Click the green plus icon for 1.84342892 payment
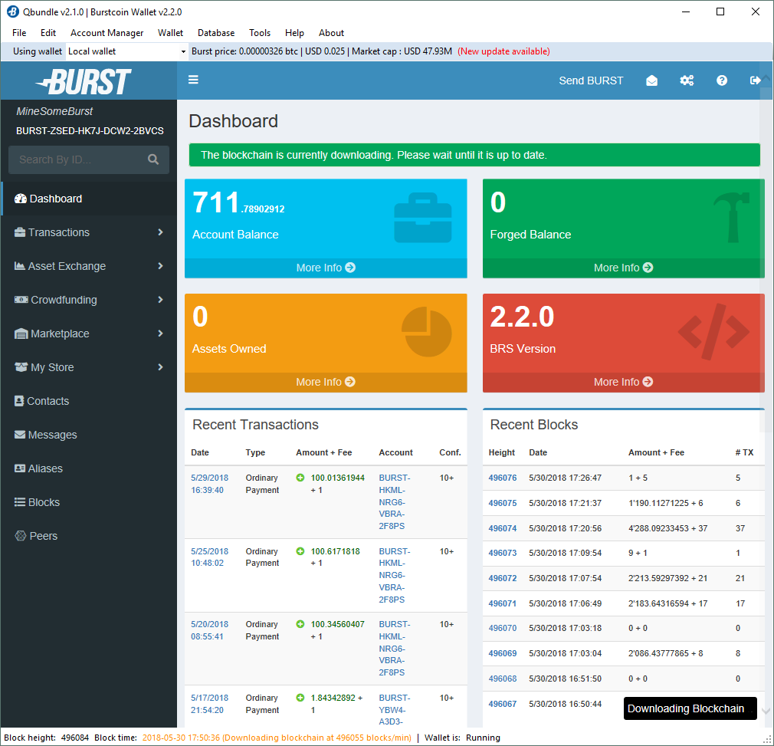 (x=300, y=698)
